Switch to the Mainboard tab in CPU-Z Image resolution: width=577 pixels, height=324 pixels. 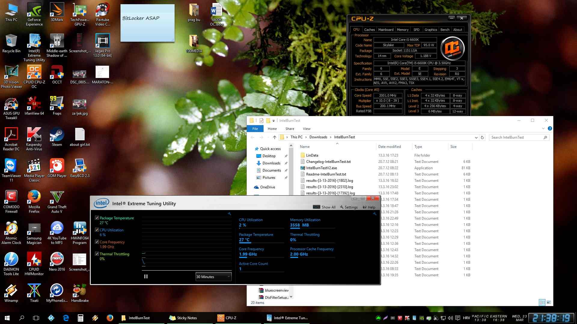pos(386,30)
